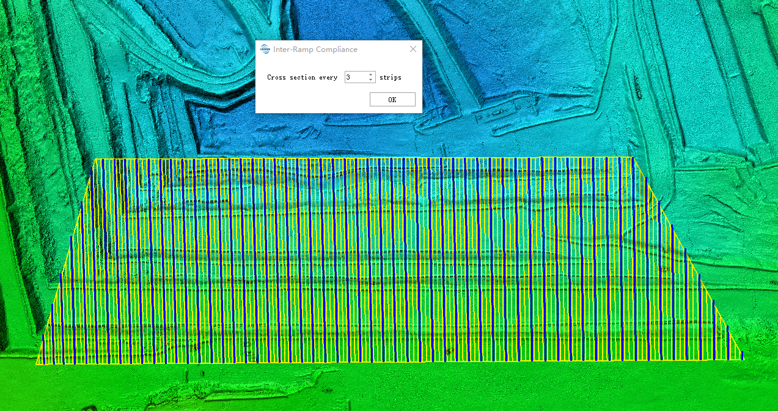The width and height of the screenshot is (778, 411).
Task: Click the LiDAR360 logo in dialog title bar
Action: [x=265, y=50]
